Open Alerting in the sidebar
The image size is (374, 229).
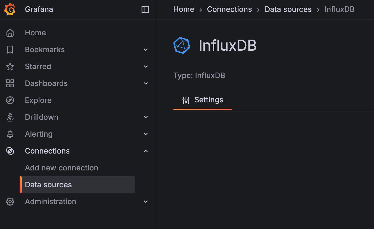[39, 134]
